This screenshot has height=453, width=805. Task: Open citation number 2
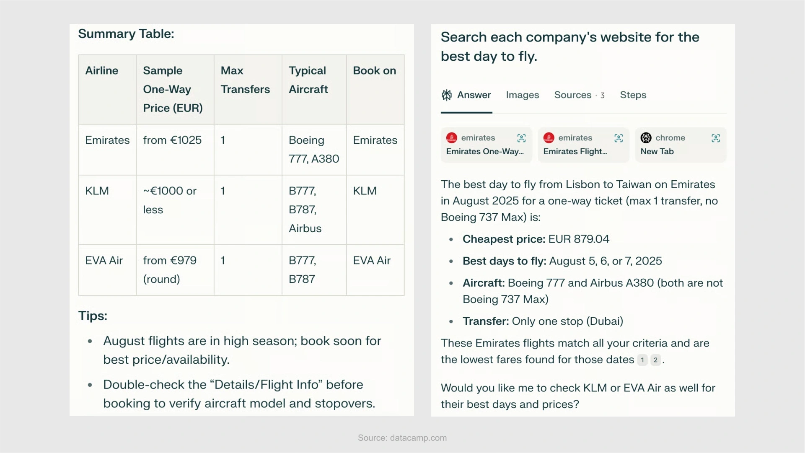click(656, 360)
